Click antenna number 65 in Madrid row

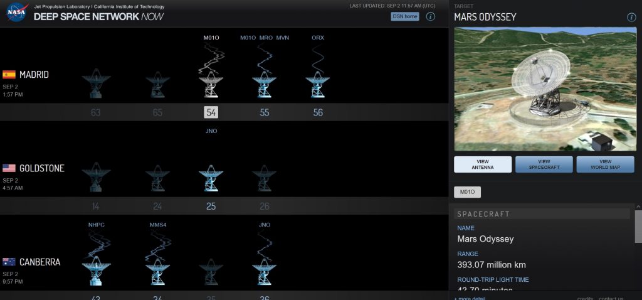157,112
